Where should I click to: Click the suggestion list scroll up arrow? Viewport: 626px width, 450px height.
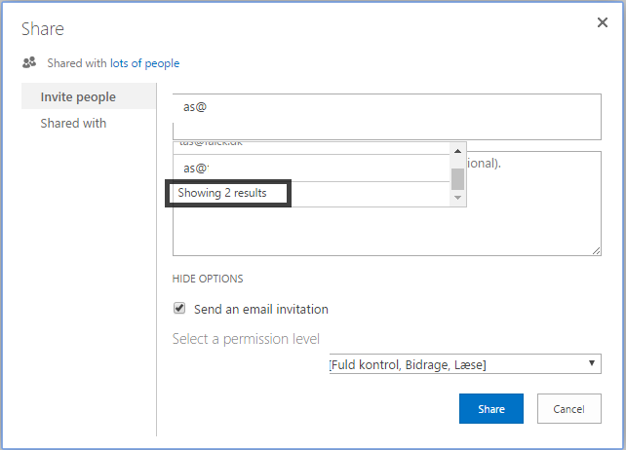(457, 150)
